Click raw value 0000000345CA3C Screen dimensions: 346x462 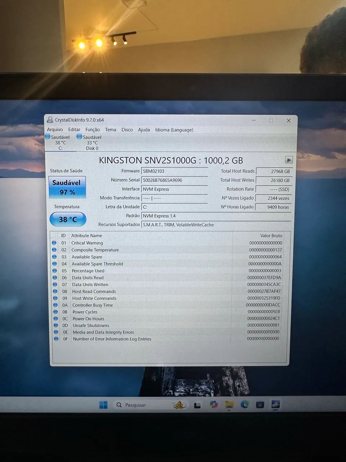click(x=264, y=284)
